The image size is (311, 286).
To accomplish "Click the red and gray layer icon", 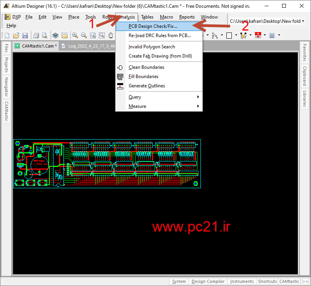I will tap(258, 35).
